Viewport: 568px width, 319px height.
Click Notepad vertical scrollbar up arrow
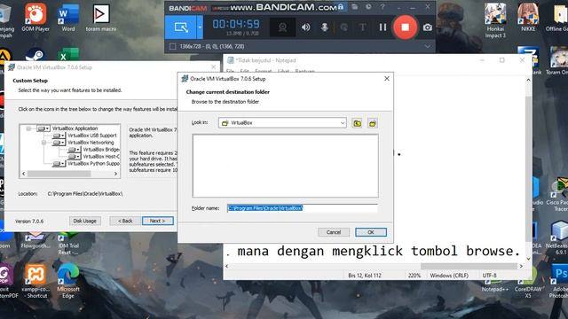[529, 80]
